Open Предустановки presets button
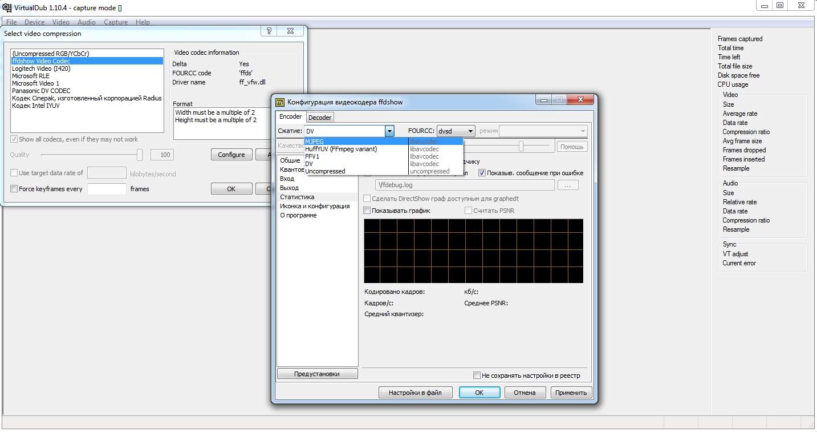The width and height of the screenshot is (817, 432). (317, 374)
